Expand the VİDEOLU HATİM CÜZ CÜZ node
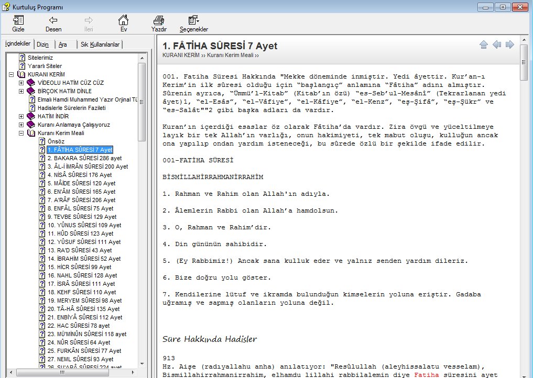 click(x=21, y=83)
